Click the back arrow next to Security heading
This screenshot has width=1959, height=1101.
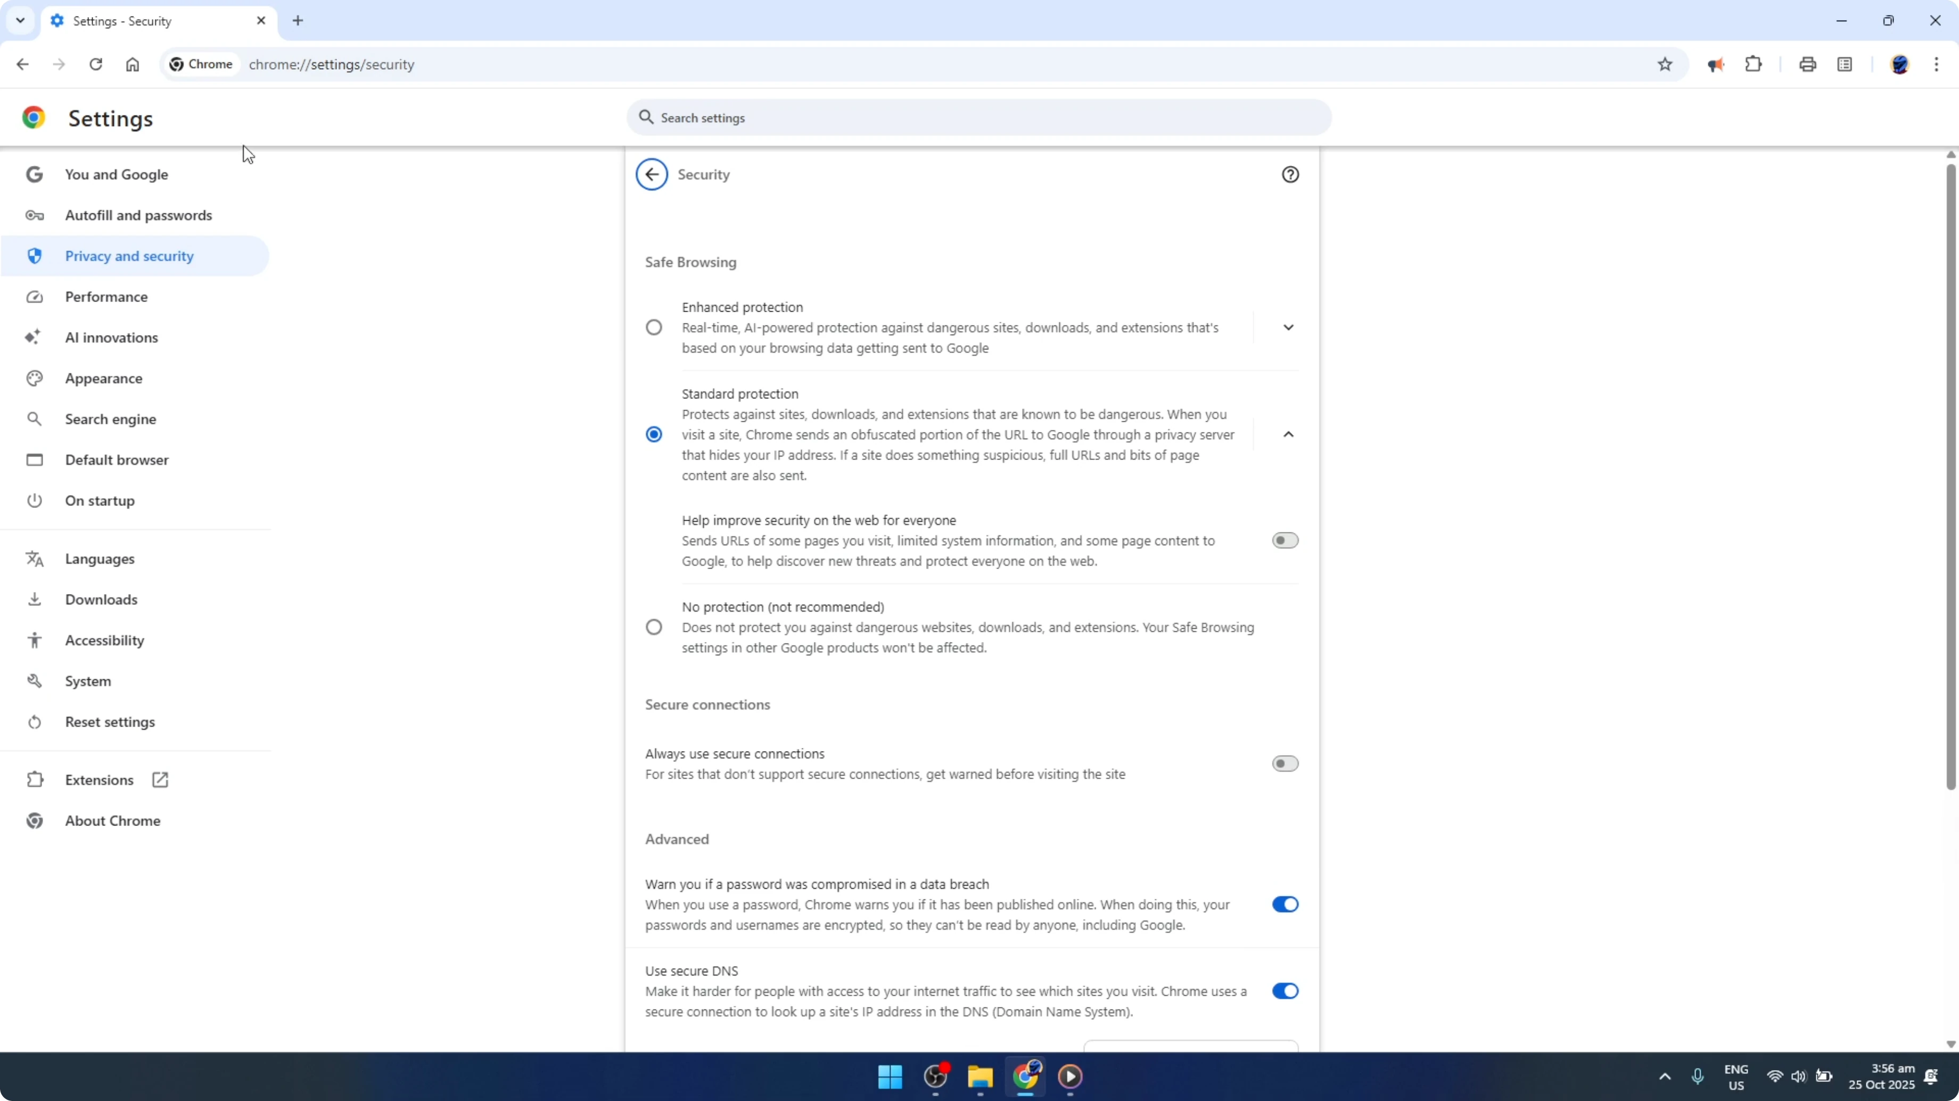[651, 174]
